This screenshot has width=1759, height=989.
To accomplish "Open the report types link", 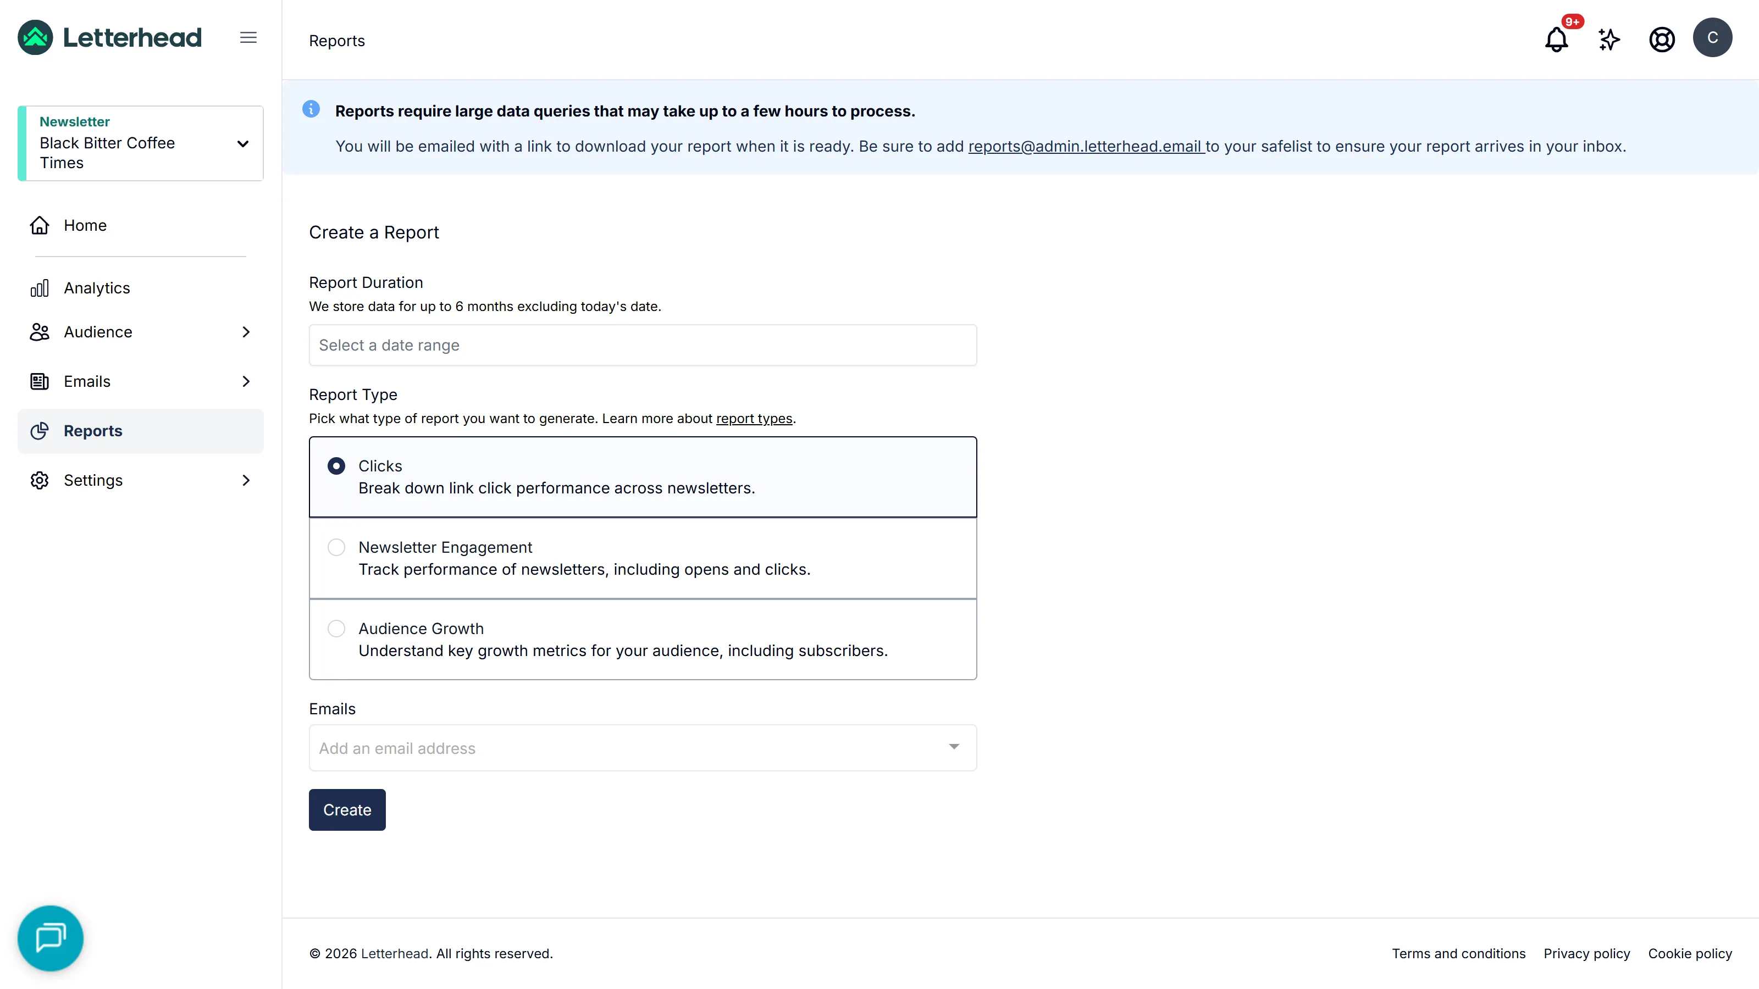I will tap(754, 418).
